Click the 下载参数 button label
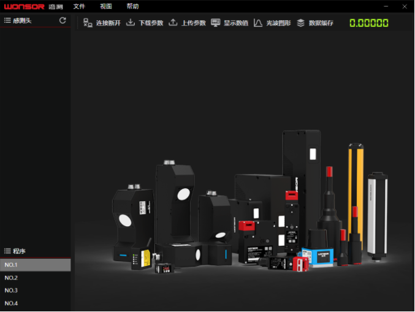 [151, 23]
